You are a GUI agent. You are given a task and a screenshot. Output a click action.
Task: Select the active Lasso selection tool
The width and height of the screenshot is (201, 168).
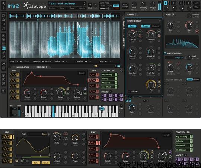coord(4,48)
